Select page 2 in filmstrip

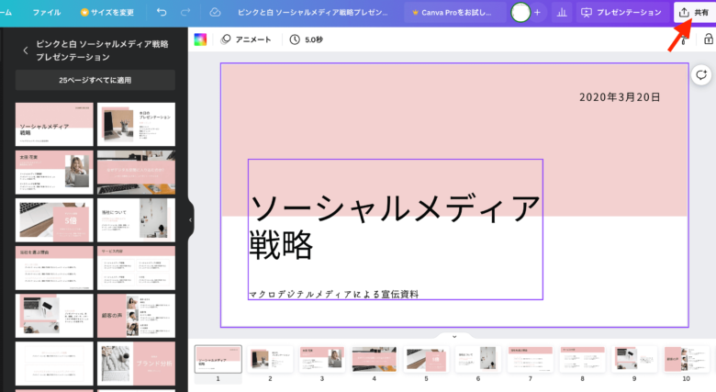click(x=270, y=359)
